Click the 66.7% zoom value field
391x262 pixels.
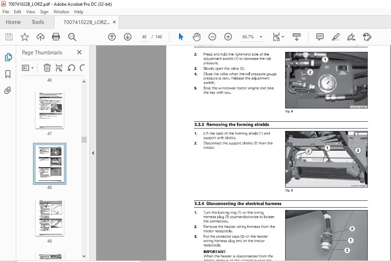click(248, 37)
